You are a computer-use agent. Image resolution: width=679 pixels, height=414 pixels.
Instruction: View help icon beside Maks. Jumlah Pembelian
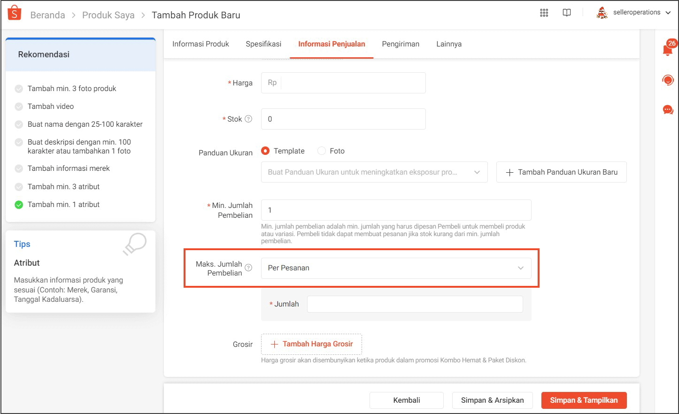click(x=248, y=267)
